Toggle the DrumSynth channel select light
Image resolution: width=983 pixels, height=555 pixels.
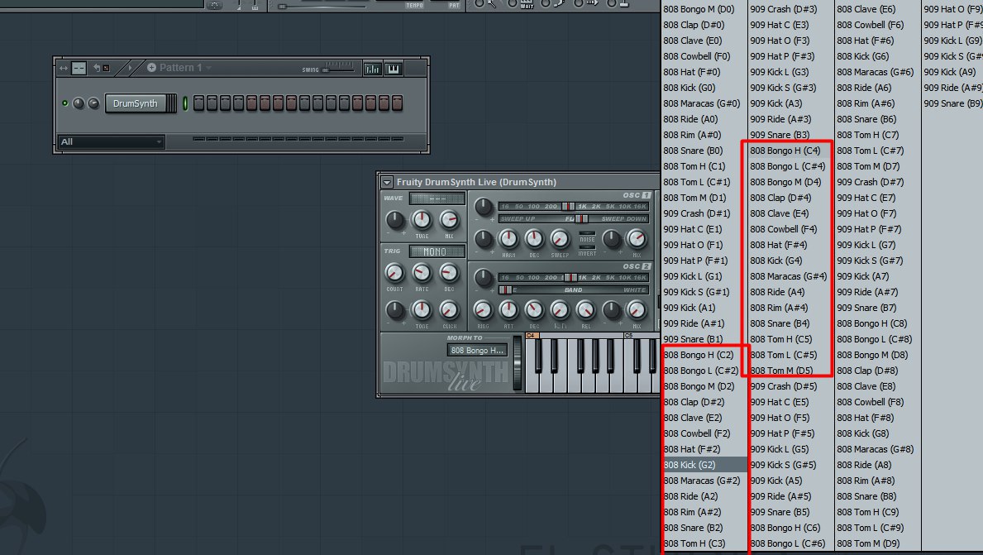pos(185,103)
